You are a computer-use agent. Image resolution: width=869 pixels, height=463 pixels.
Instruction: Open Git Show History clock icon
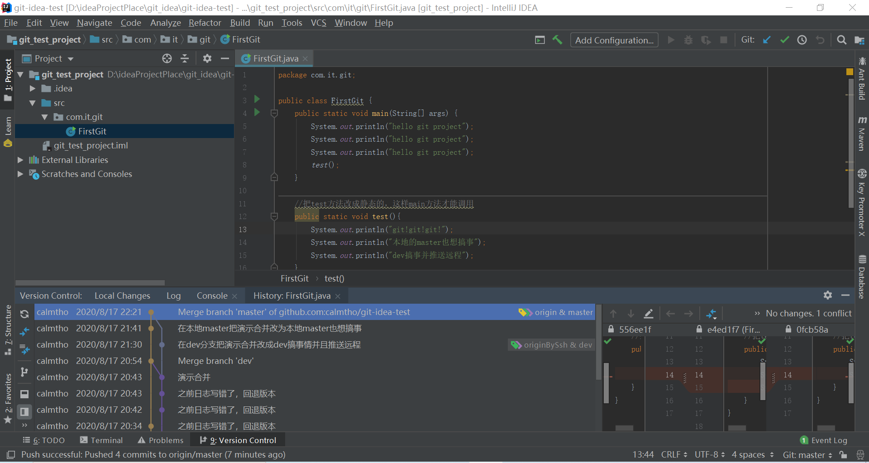[802, 40]
